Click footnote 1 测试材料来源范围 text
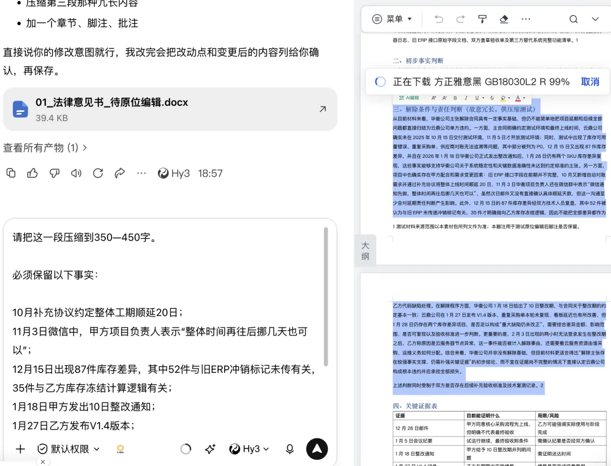The width and height of the screenshot is (611, 466). click(487, 226)
